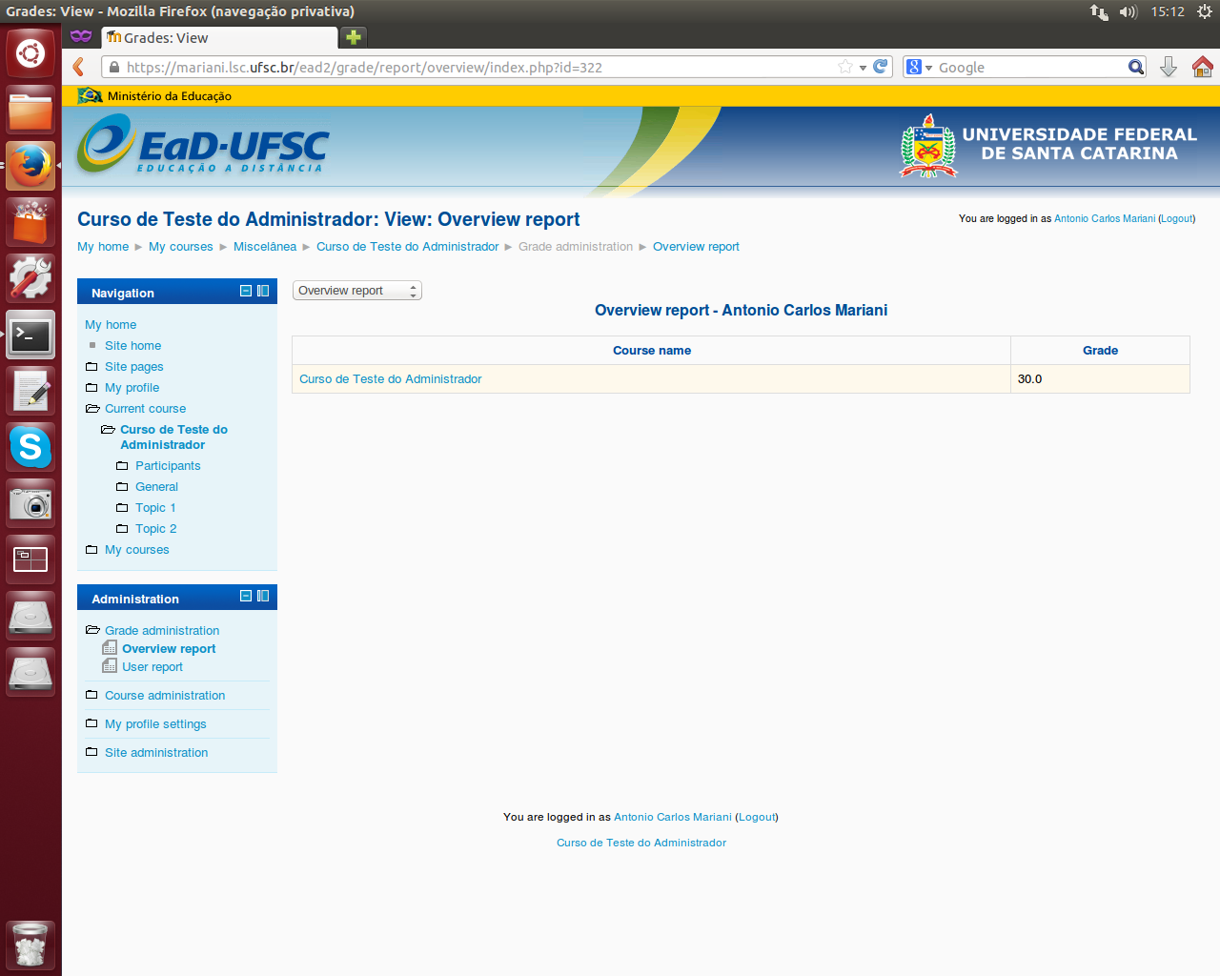Expand the My profile folder in Navigation

tap(91, 387)
